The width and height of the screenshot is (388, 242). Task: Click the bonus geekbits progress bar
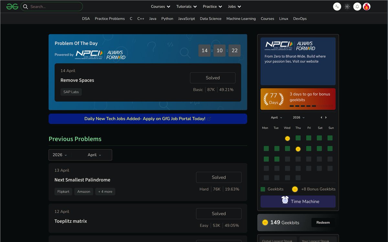[x=311, y=106]
